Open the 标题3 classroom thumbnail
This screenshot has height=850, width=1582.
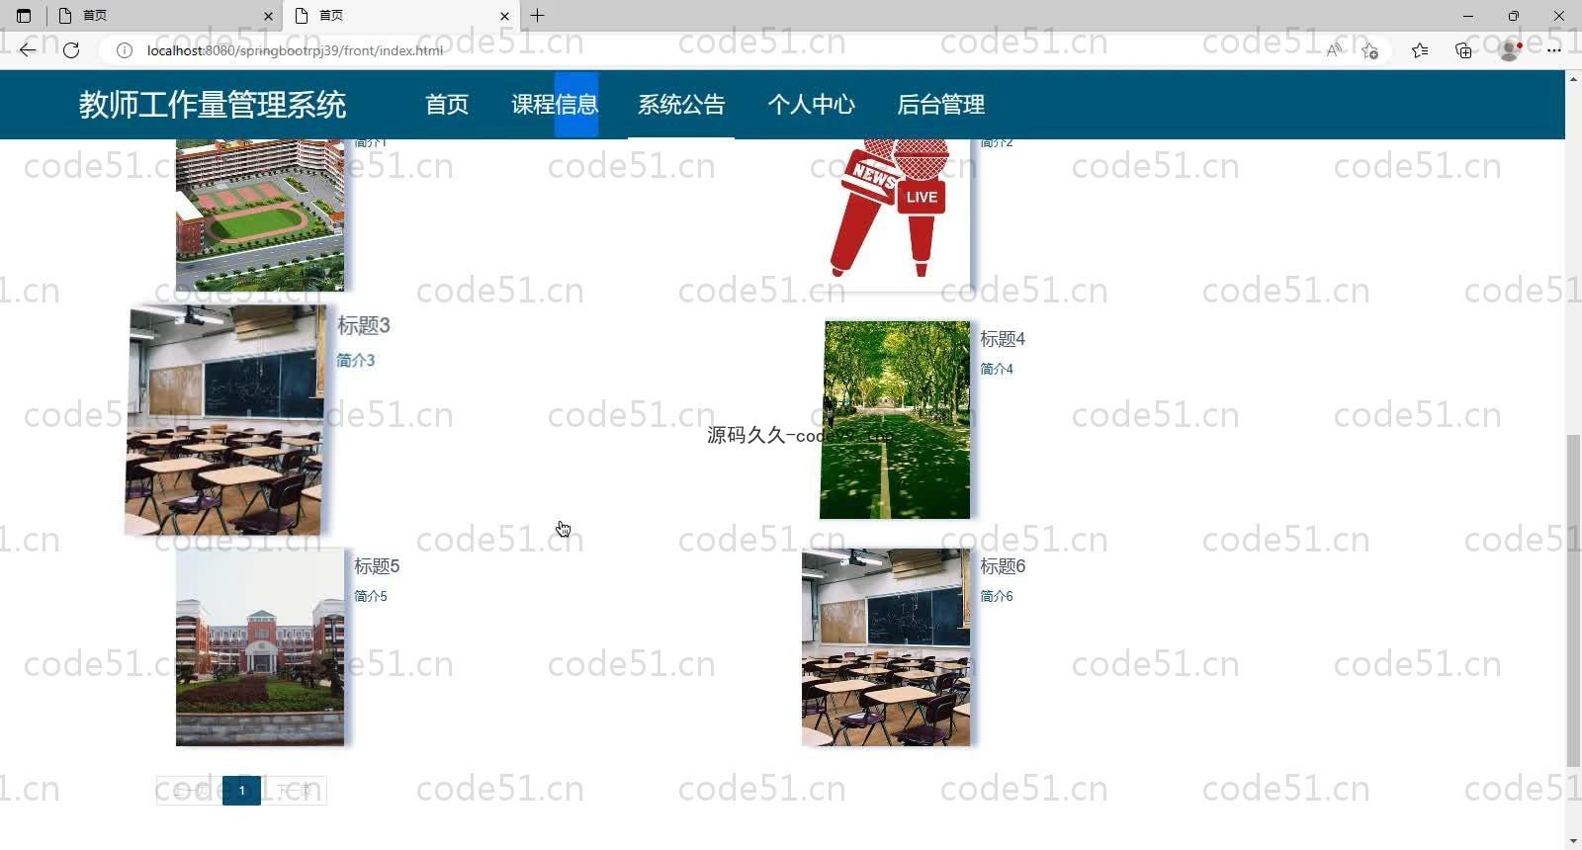(x=225, y=420)
